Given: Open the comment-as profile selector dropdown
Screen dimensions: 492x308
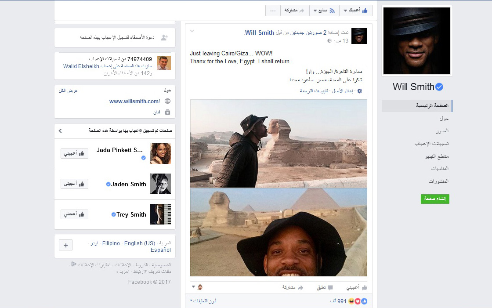Looking at the screenshot, I should coord(197,287).
